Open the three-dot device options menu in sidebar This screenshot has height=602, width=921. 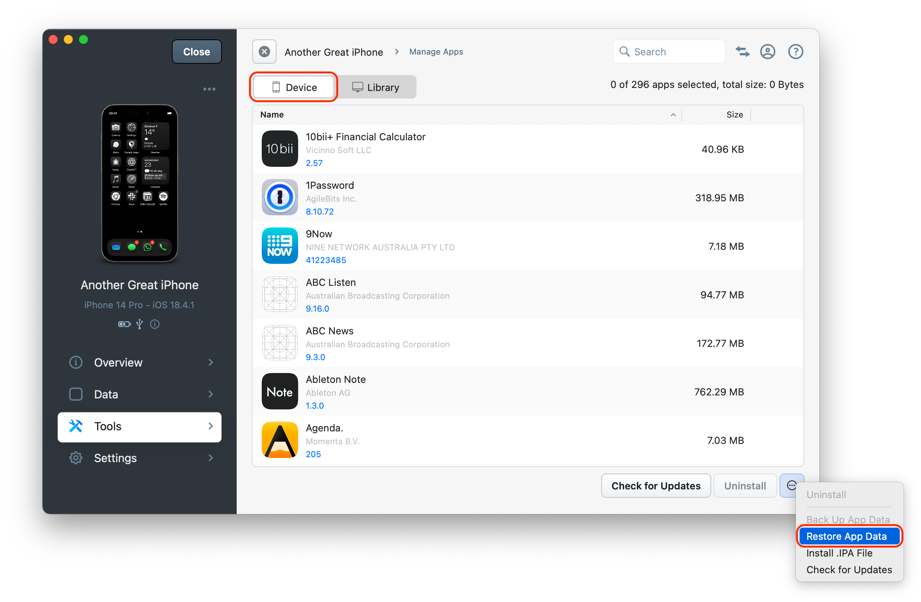click(x=209, y=89)
